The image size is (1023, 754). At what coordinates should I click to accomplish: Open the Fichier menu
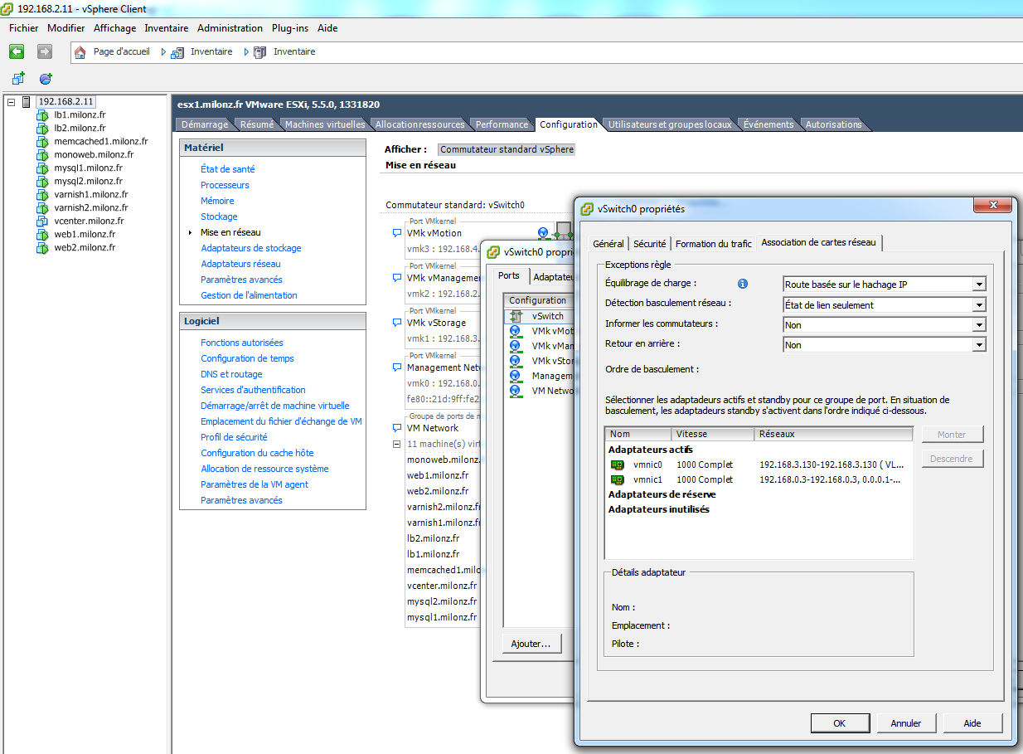(x=24, y=27)
